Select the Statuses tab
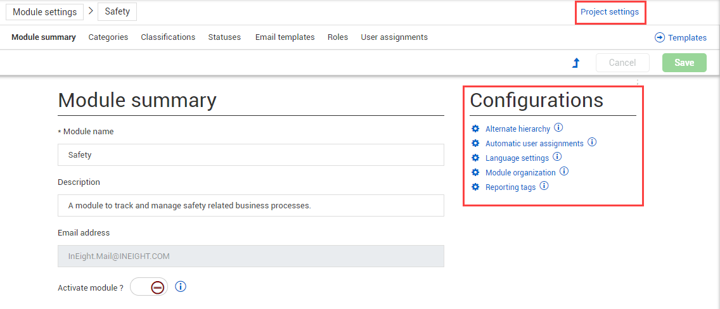The image size is (720, 309). tap(224, 37)
